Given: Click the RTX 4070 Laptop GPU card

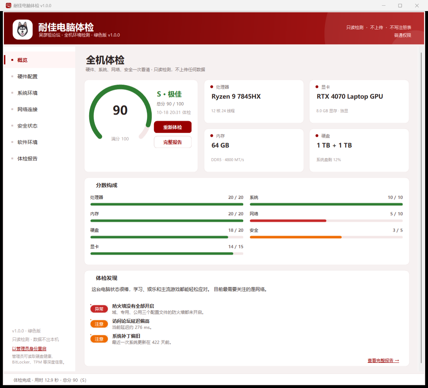Looking at the screenshot, I should (359, 101).
